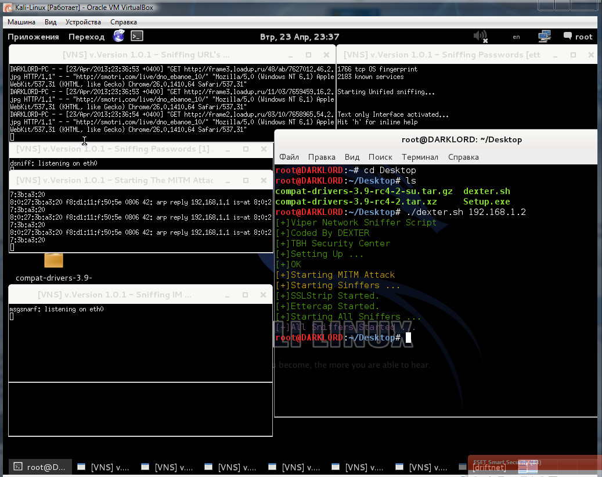Open the root user chat status menu
This screenshot has width=602, height=477.
[x=578, y=37]
